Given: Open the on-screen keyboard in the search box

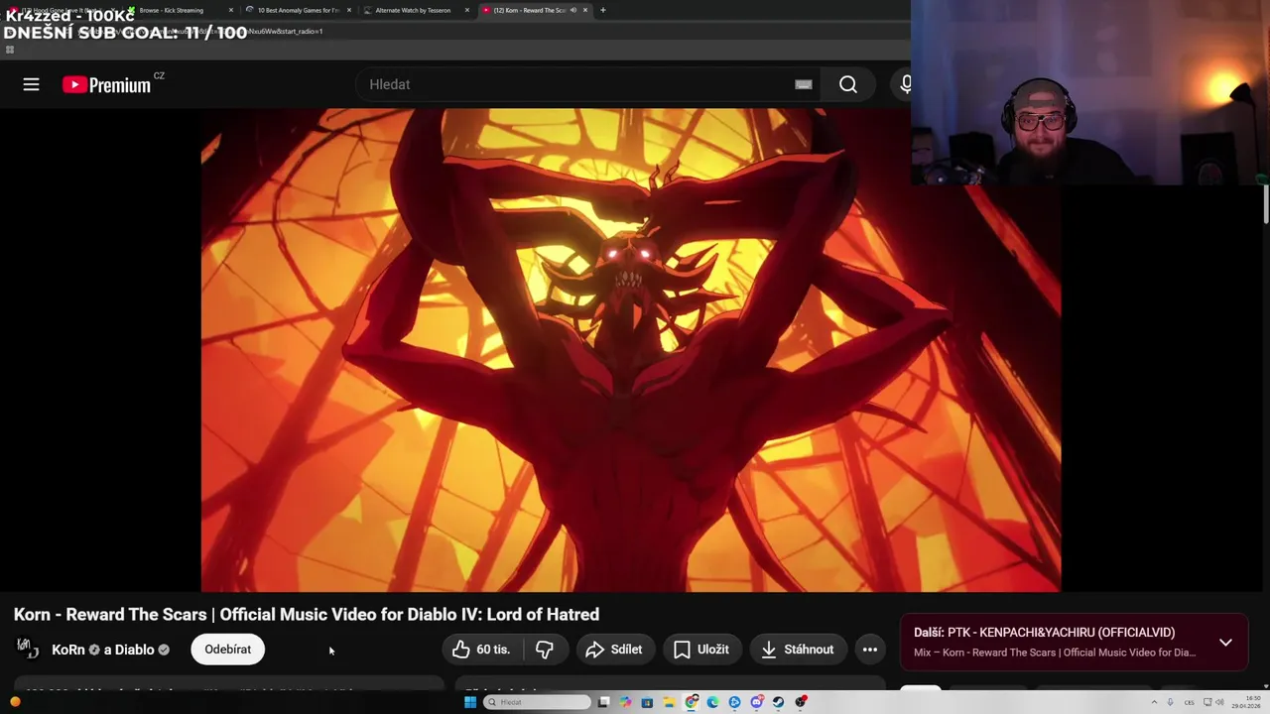Looking at the screenshot, I should tap(804, 84).
